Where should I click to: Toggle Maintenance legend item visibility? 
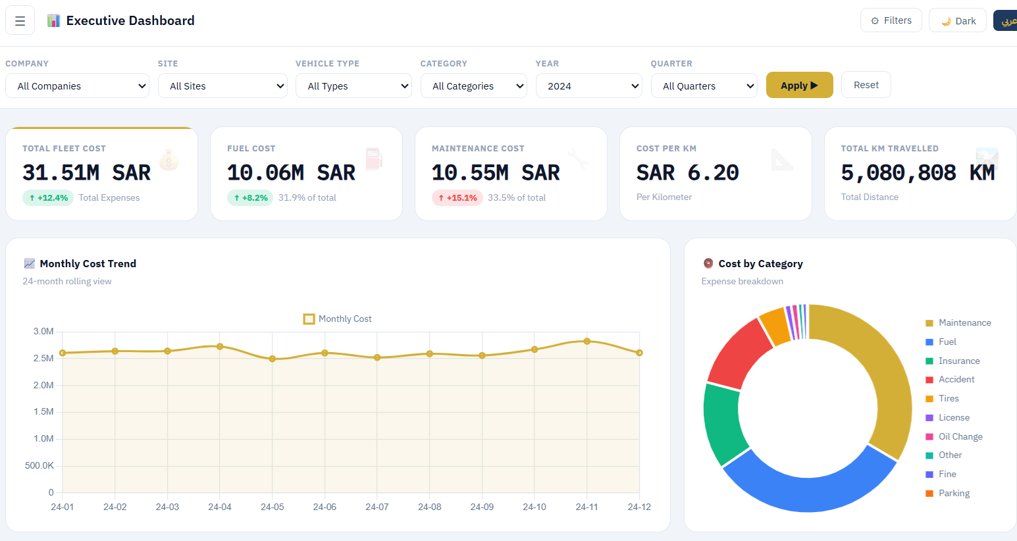pyautogui.click(x=958, y=322)
